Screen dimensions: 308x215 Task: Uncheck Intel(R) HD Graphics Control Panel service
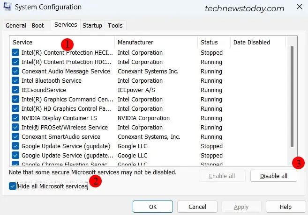pos(15,109)
